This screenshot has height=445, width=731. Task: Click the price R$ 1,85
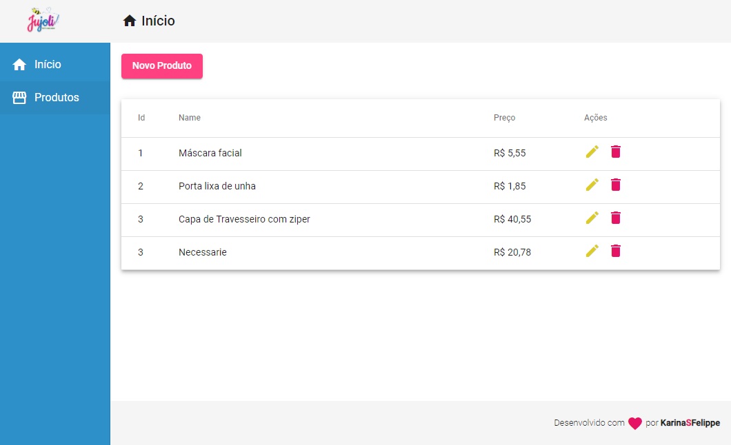click(x=510, y=186)
